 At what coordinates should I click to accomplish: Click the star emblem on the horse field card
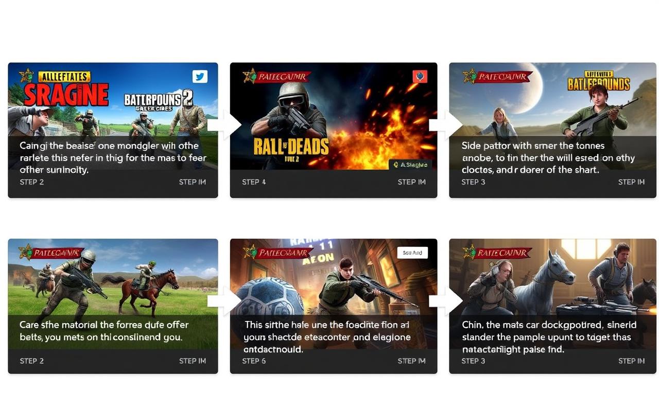pos(26,252)
